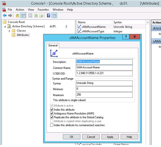Close the sAMAccountName Properties dialog

(x=135, y=36)
